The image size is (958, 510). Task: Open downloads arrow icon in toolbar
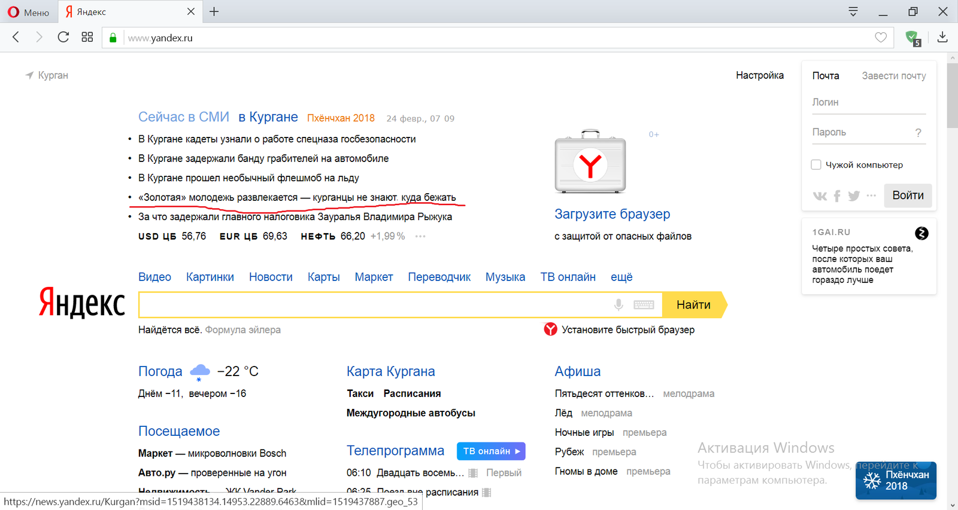point(942,37)
